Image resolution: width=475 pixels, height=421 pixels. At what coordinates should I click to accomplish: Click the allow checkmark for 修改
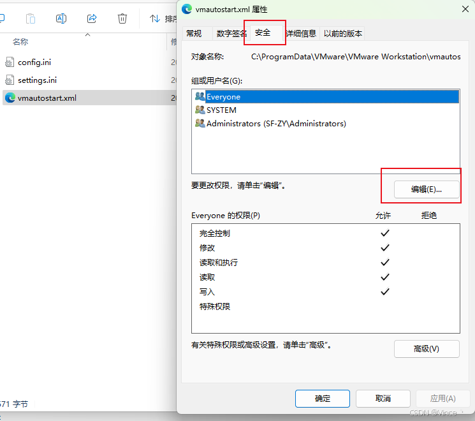tap(384, 247)
